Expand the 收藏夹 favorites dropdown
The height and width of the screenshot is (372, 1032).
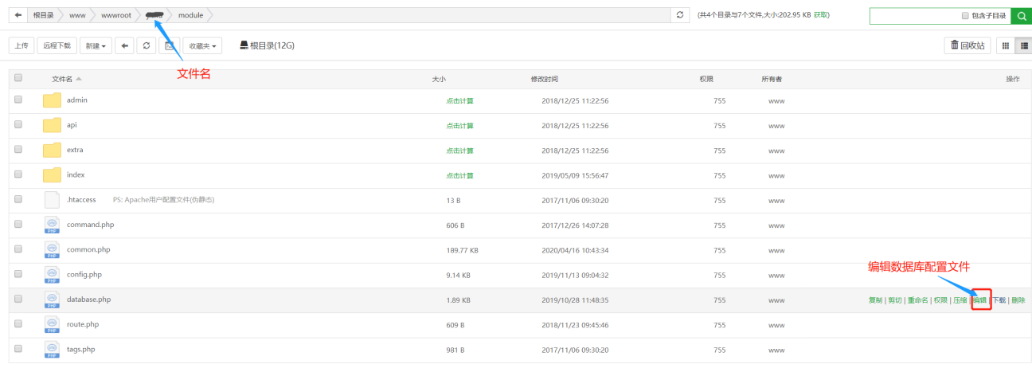point(201,46)
